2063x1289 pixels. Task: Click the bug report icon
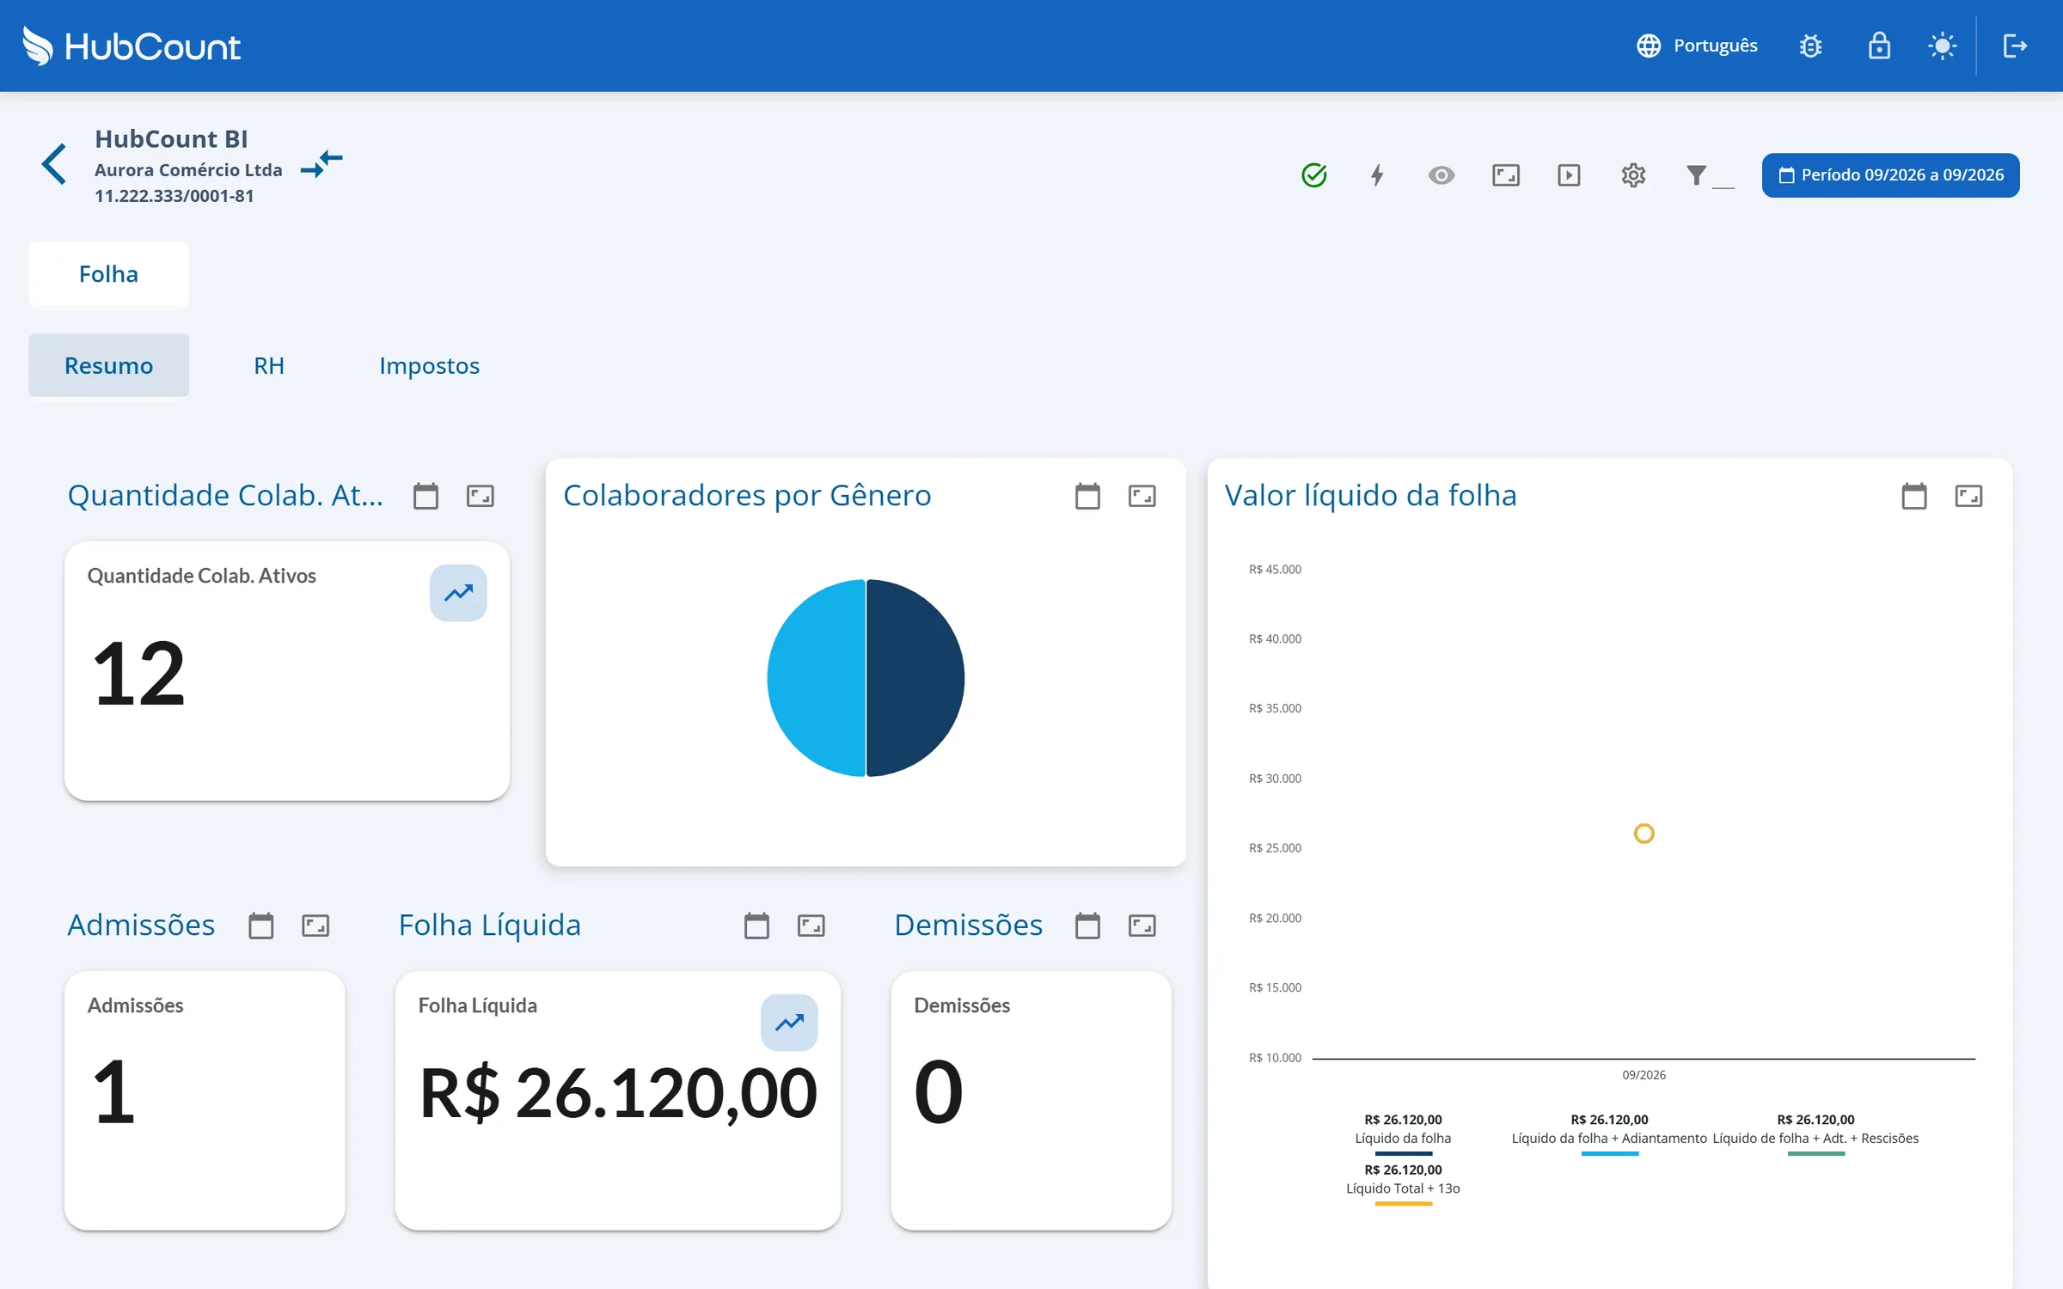coord(1810,46)
